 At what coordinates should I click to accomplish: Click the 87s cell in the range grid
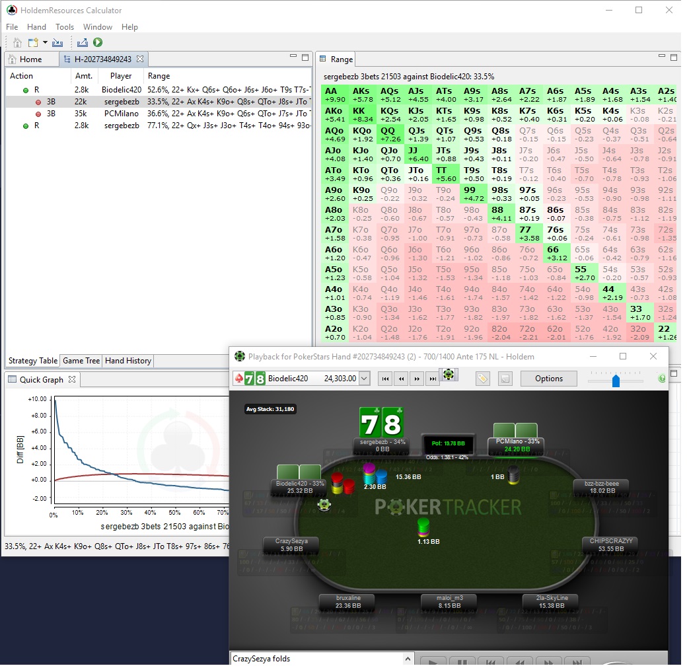click(x=528, y=213)
